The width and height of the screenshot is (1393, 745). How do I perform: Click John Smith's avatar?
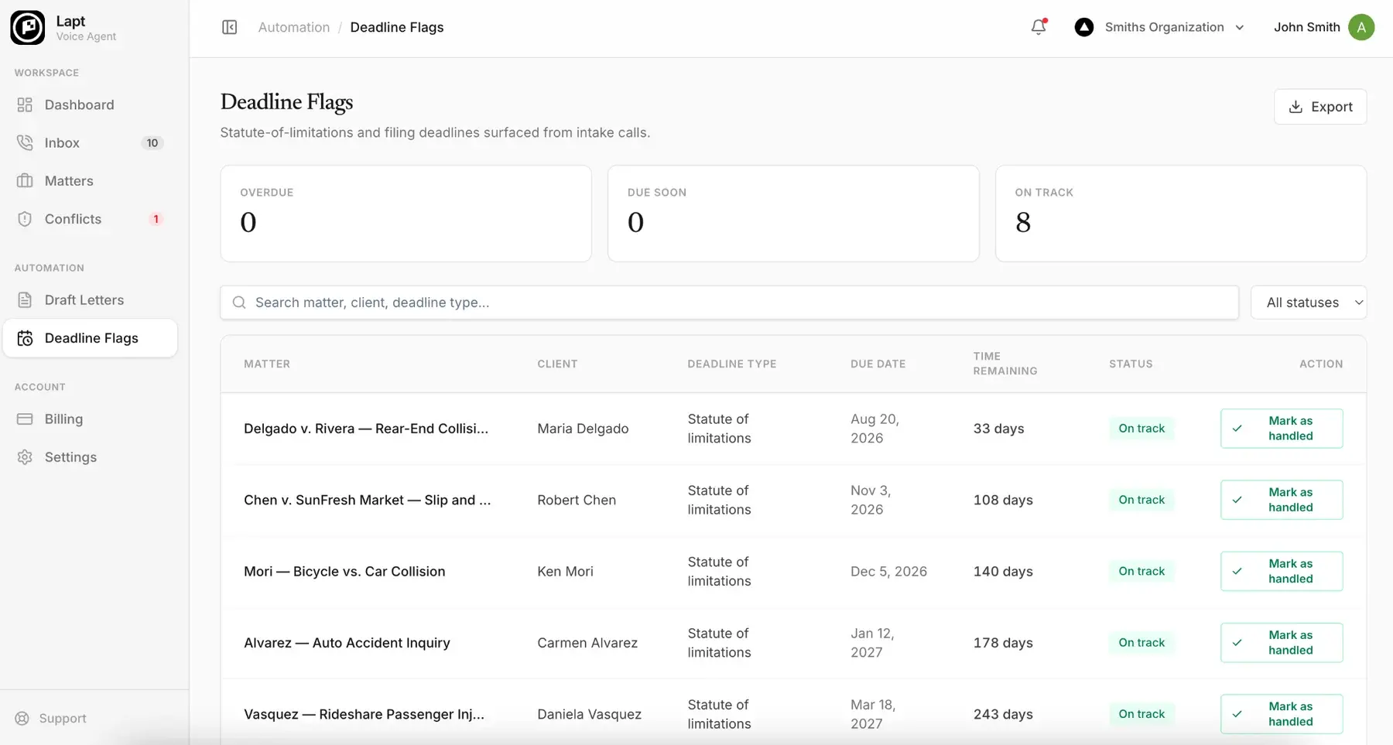coord(1361,27)
